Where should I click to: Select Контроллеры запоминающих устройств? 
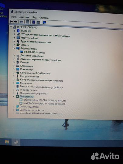point(41,80)
